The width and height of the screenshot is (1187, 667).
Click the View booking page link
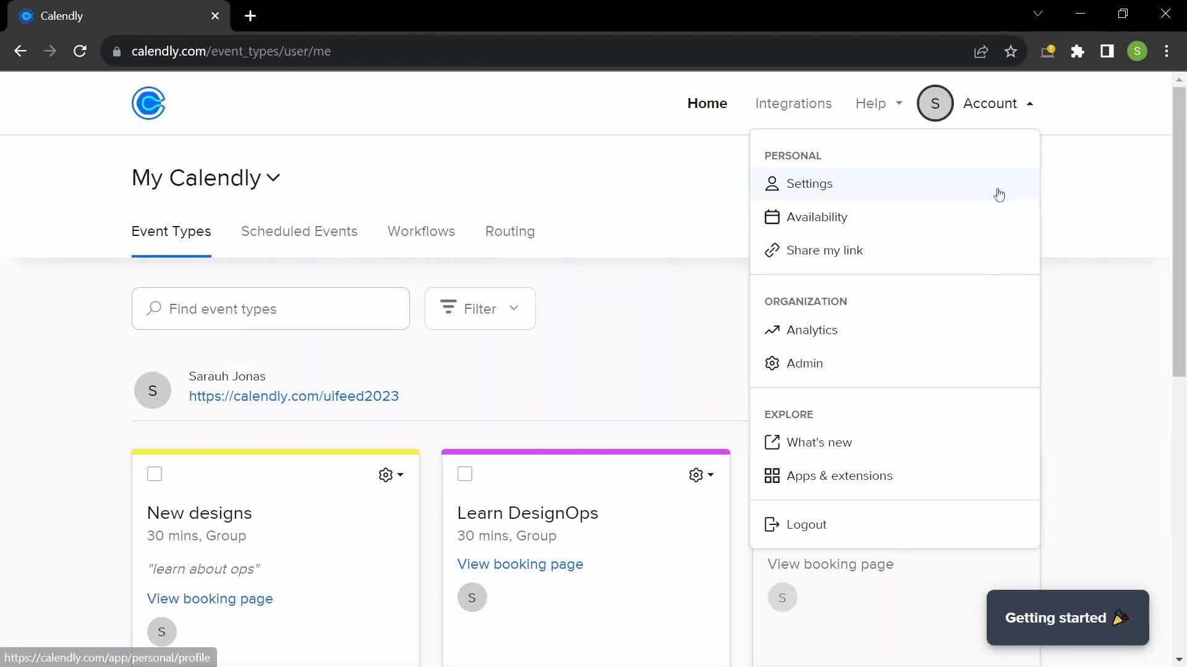(210, 598)
